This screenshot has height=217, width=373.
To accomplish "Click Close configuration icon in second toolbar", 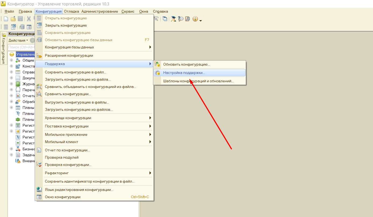I will pyautogui.click(x=13, y=27).
